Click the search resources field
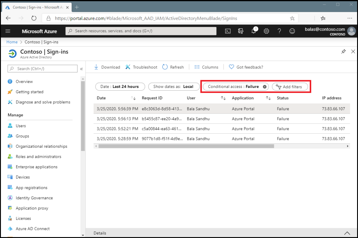Viewport: 358px width, 238px height. [141, 31]
